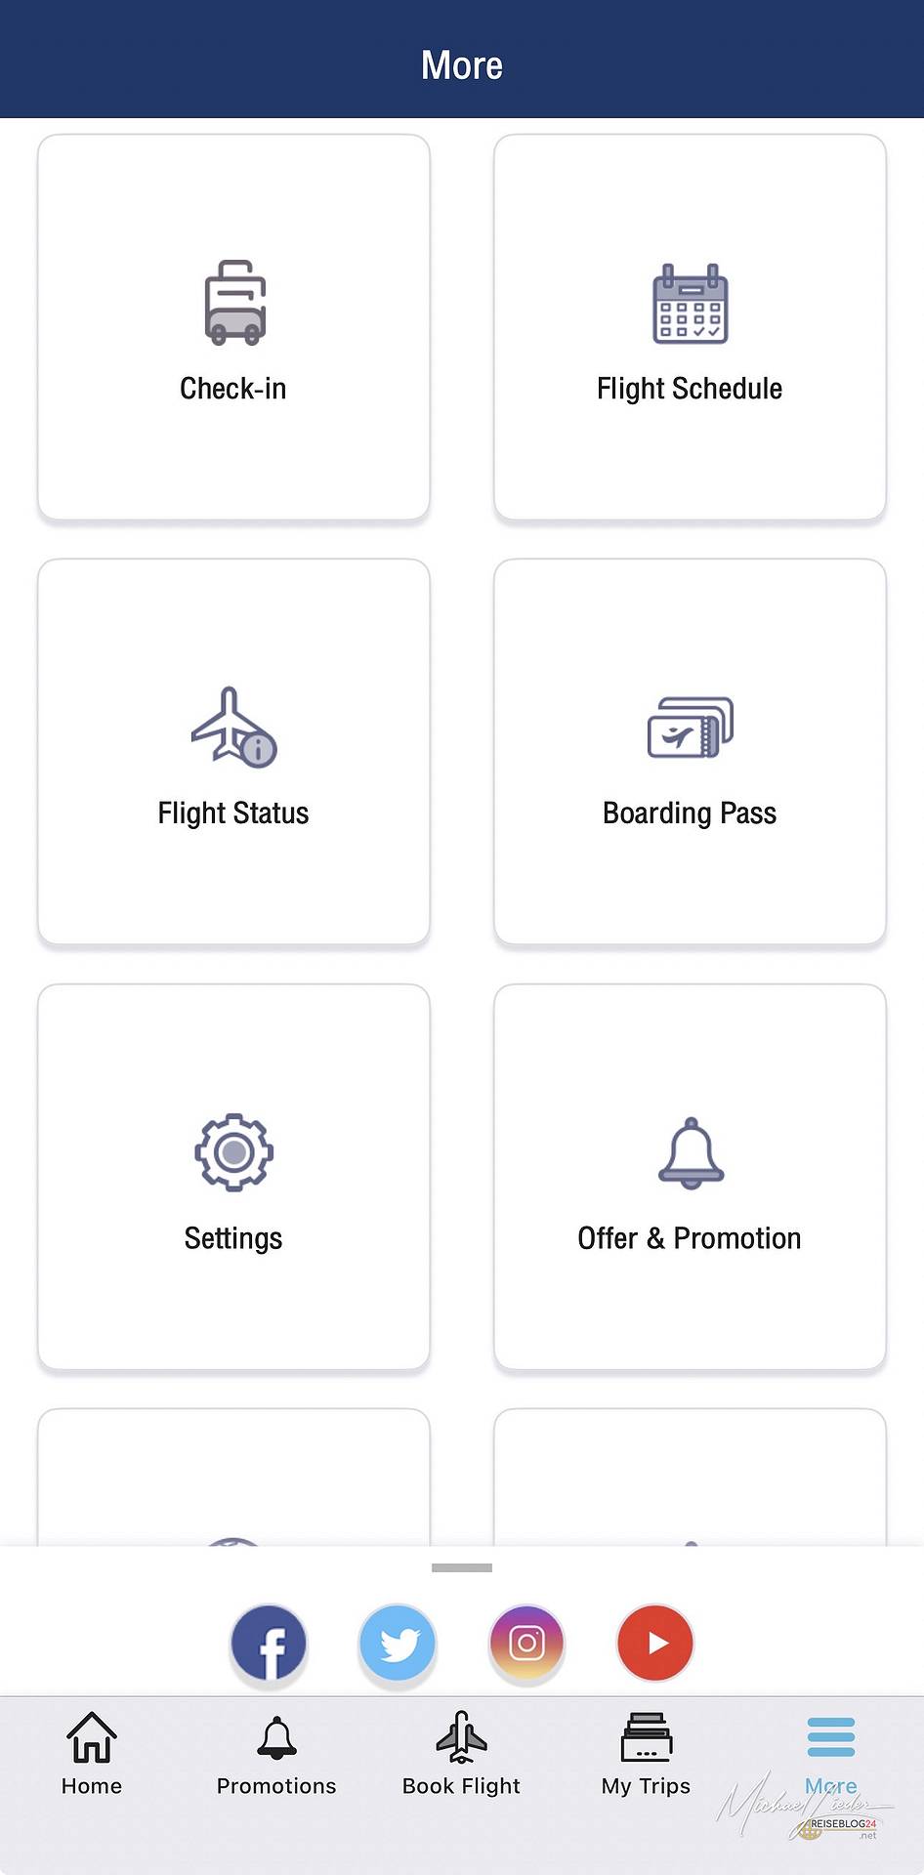The width and height of the screenshot is (924, 1875).
Task: Tap the Check-in luggage icon
Action: (x=234, y=303)
